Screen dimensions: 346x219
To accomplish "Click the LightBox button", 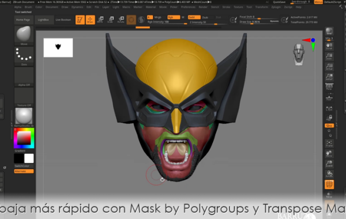I will tap(43, 20).
